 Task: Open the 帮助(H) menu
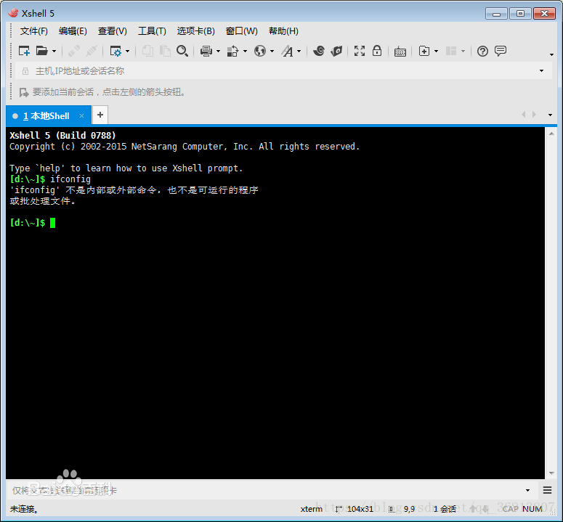coord(283,31)
